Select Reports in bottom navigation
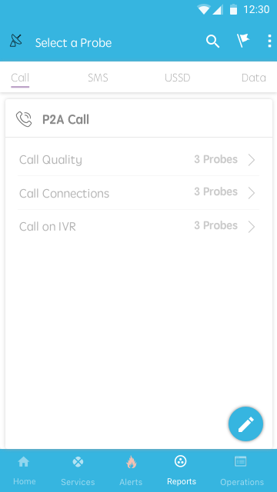This screenshot has width=277, height=492. click(x=182, y=470)
